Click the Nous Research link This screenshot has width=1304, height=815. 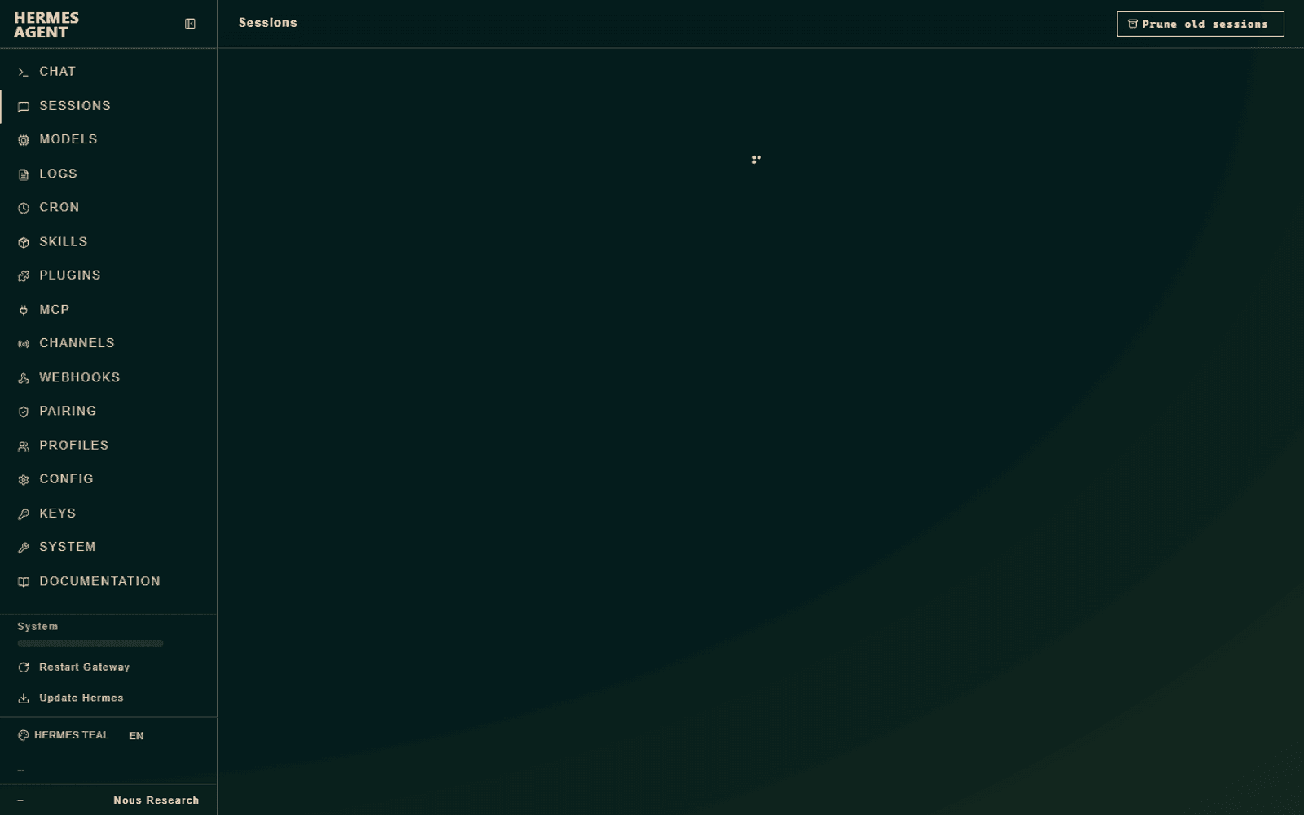(156, 800)
